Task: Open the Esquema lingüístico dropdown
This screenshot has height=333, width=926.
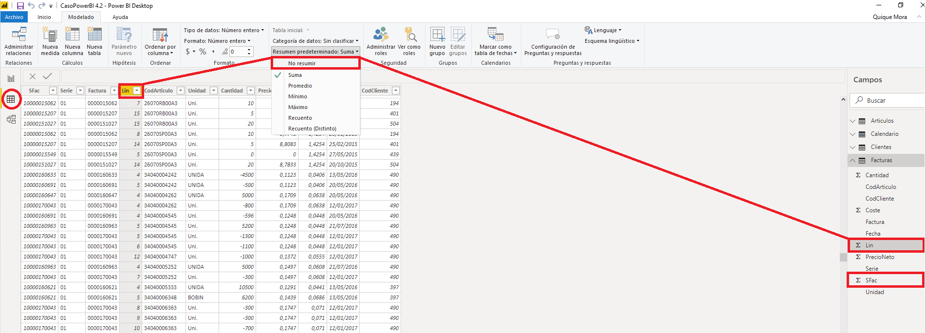Action: point(612,41)
